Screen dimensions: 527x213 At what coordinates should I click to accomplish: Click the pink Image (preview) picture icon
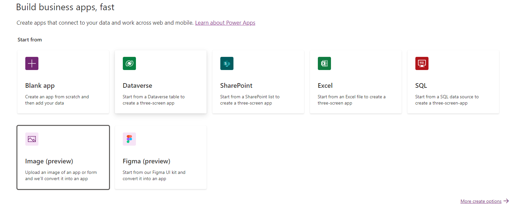[32, 139]
